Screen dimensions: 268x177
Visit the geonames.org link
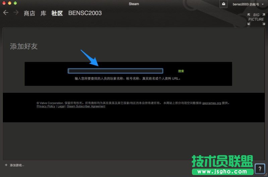tap(212, 103)
